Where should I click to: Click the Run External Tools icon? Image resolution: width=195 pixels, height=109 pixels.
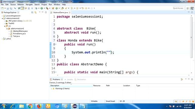pyautogui.click(x=47, y=8)
